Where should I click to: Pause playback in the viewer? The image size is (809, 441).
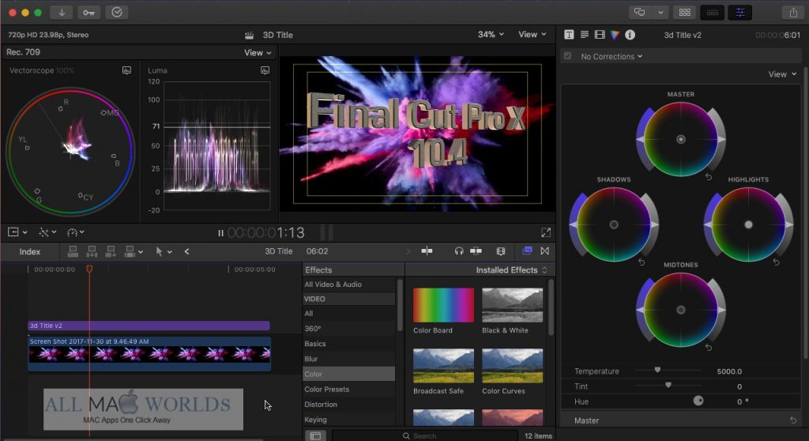pyautogui.click(x=220, y=233)
